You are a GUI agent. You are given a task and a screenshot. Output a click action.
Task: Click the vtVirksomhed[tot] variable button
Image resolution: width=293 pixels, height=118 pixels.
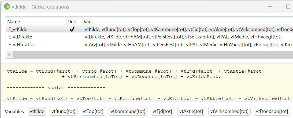click(x=229, y=111)
